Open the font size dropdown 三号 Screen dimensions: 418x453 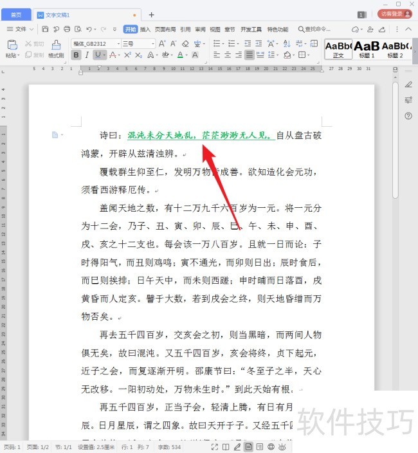pos(153,44)
